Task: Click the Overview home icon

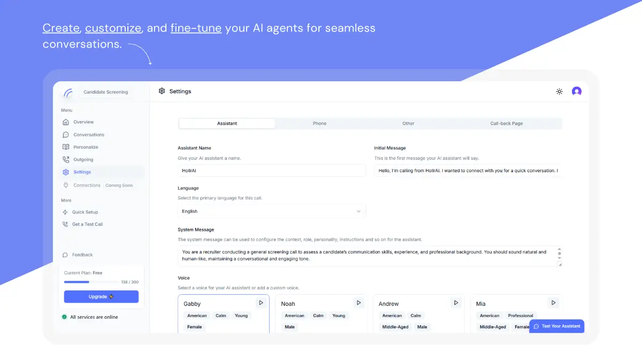Action: (66, 122)
